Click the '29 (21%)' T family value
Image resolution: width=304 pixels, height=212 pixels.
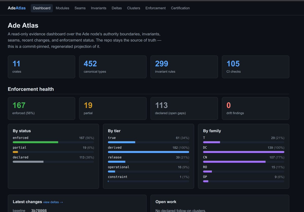point(278,138)
